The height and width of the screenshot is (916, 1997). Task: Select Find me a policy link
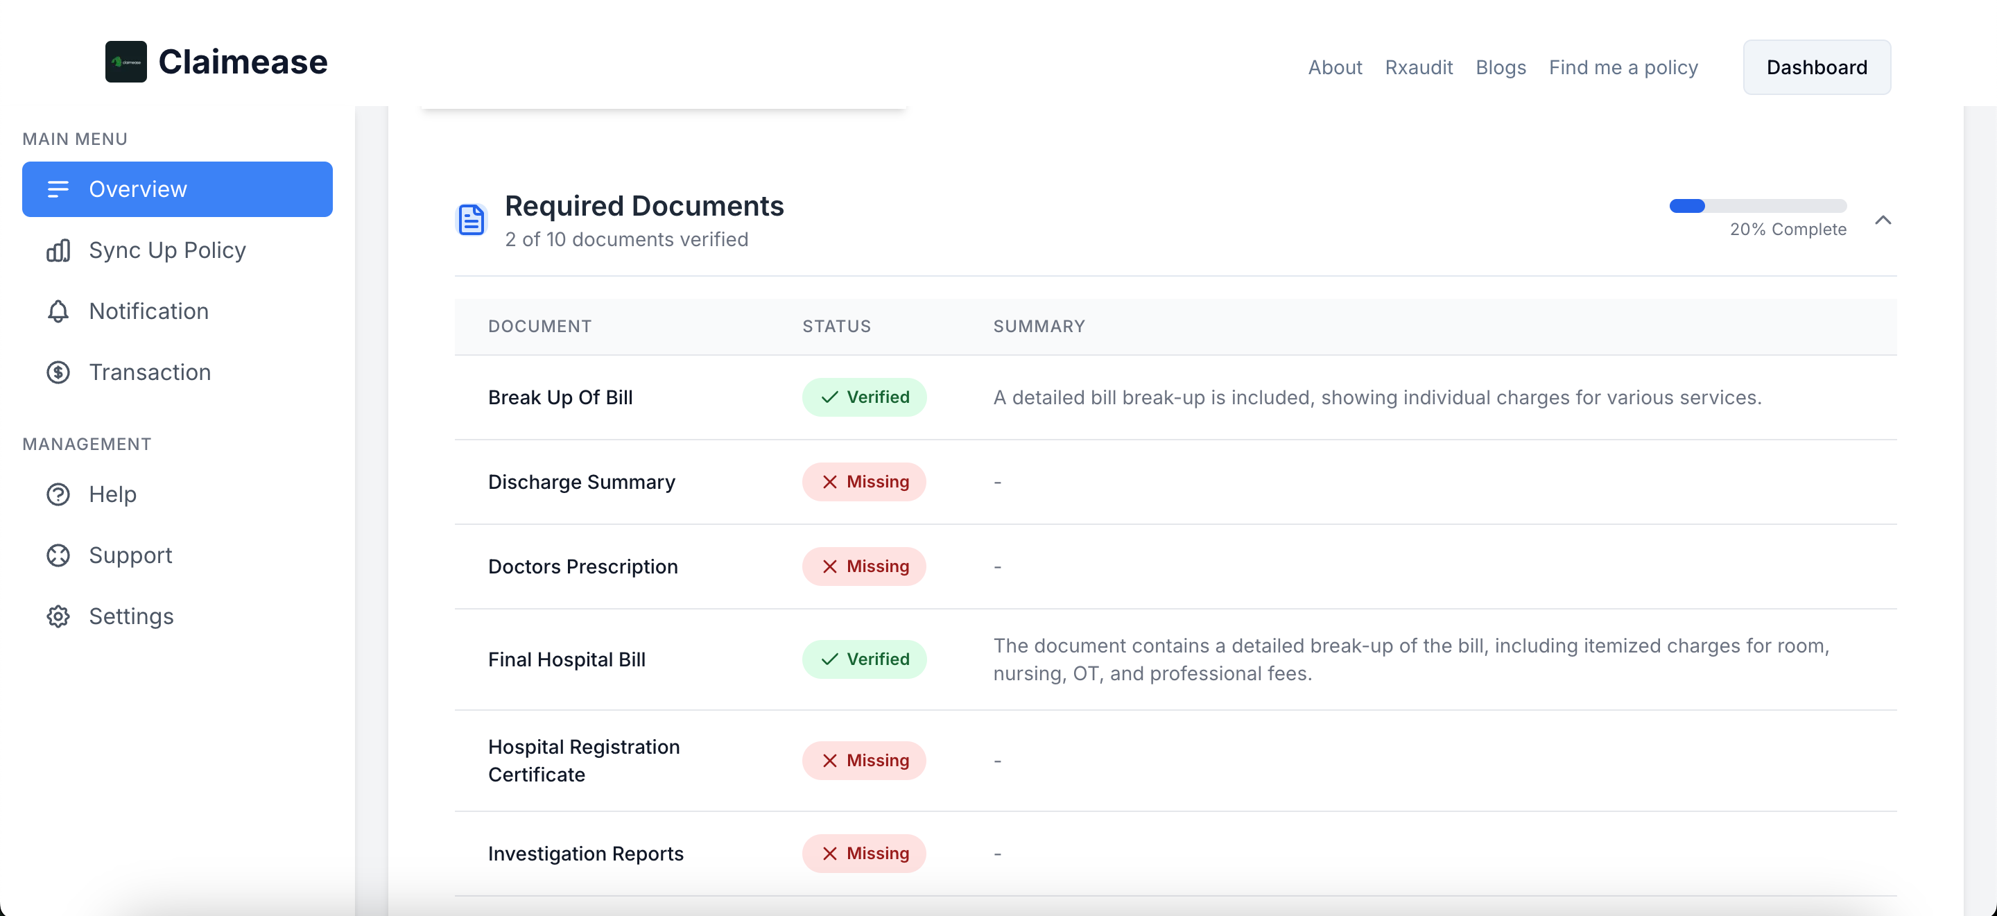coord(1623,67)
